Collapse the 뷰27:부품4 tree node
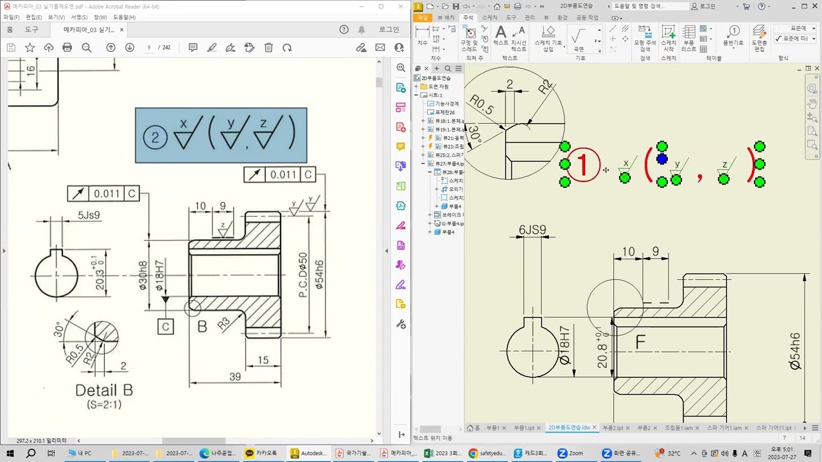Viewport: 822px width, 462px height. 423,164
